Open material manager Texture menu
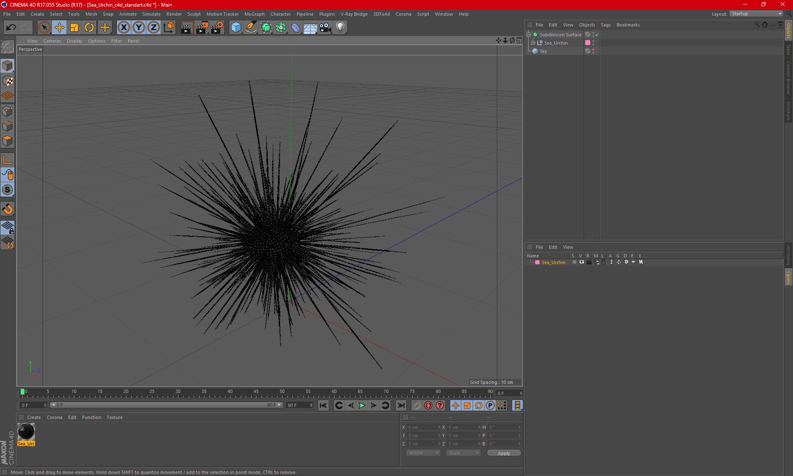 [x=114, y=417]
